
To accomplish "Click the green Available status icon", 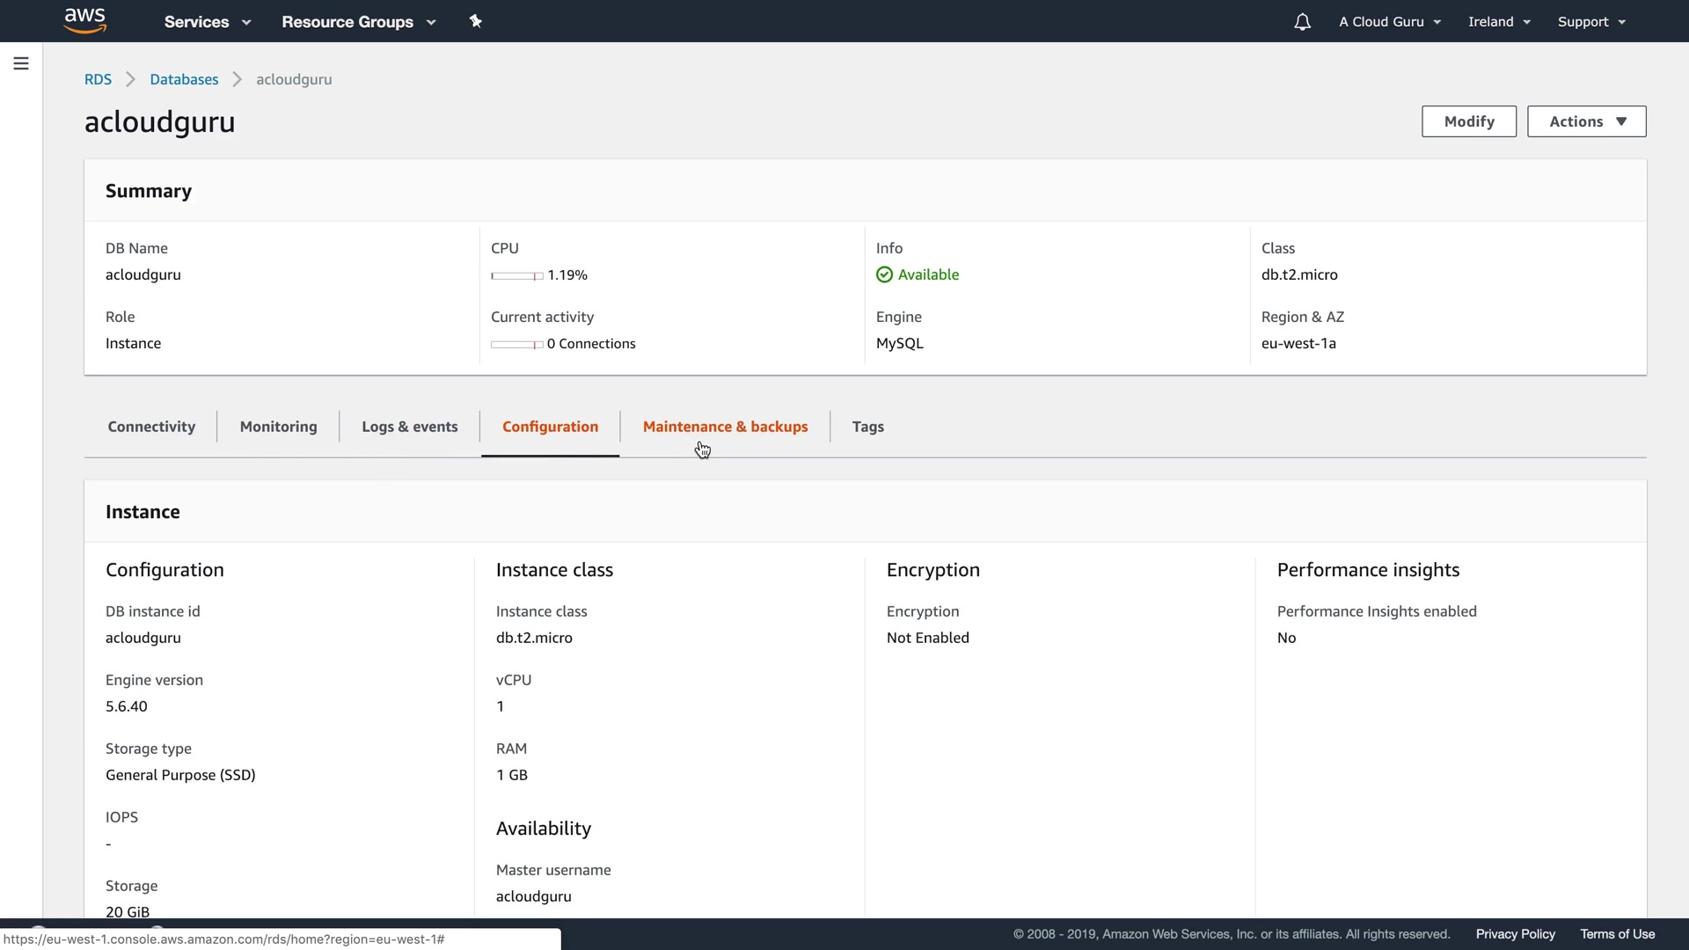I will [x=884, y=274].
